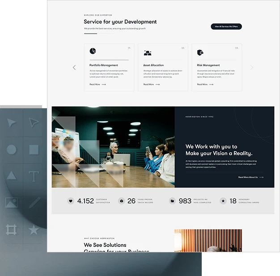Activate the Text (T) tool

[34, 176]
